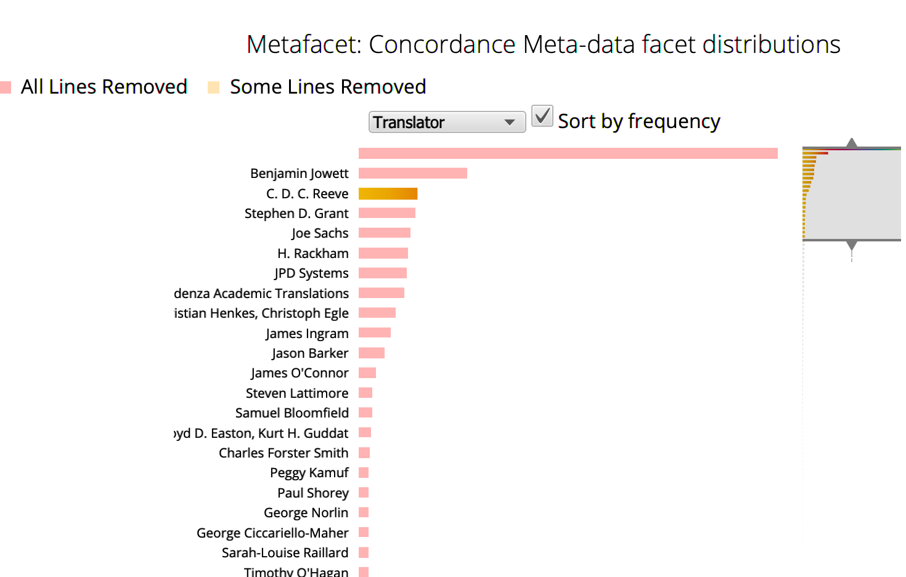
Task: Click the top triangle handle of minimap brush
Action: tap(851, 143)
